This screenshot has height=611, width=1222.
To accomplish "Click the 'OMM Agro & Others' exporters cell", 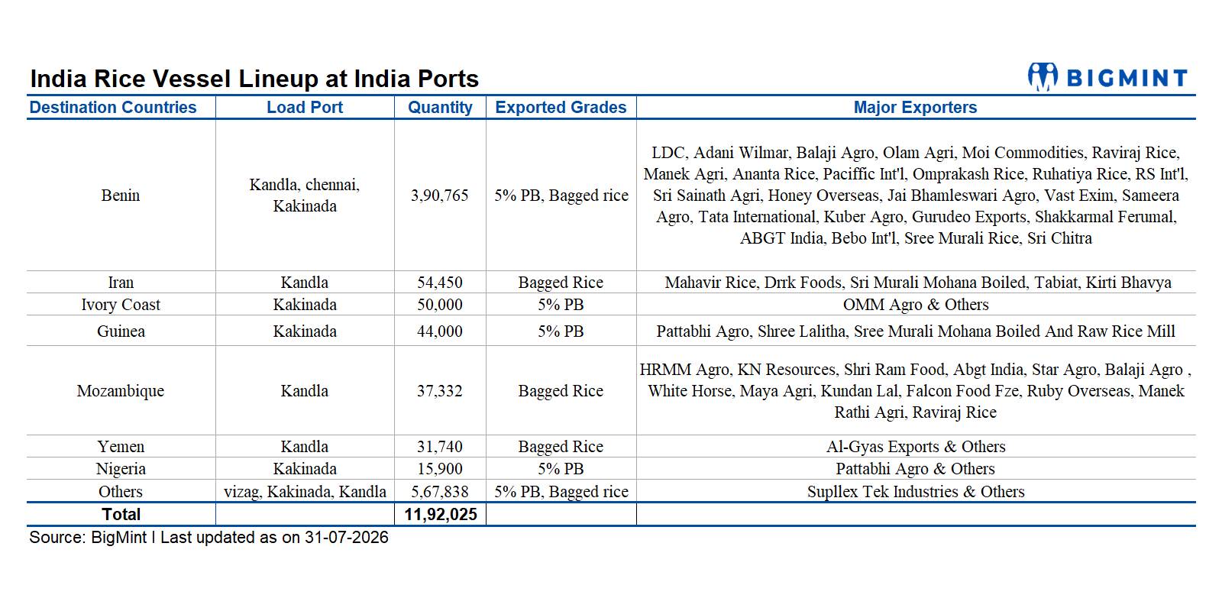I will click(x=916, y=305).
